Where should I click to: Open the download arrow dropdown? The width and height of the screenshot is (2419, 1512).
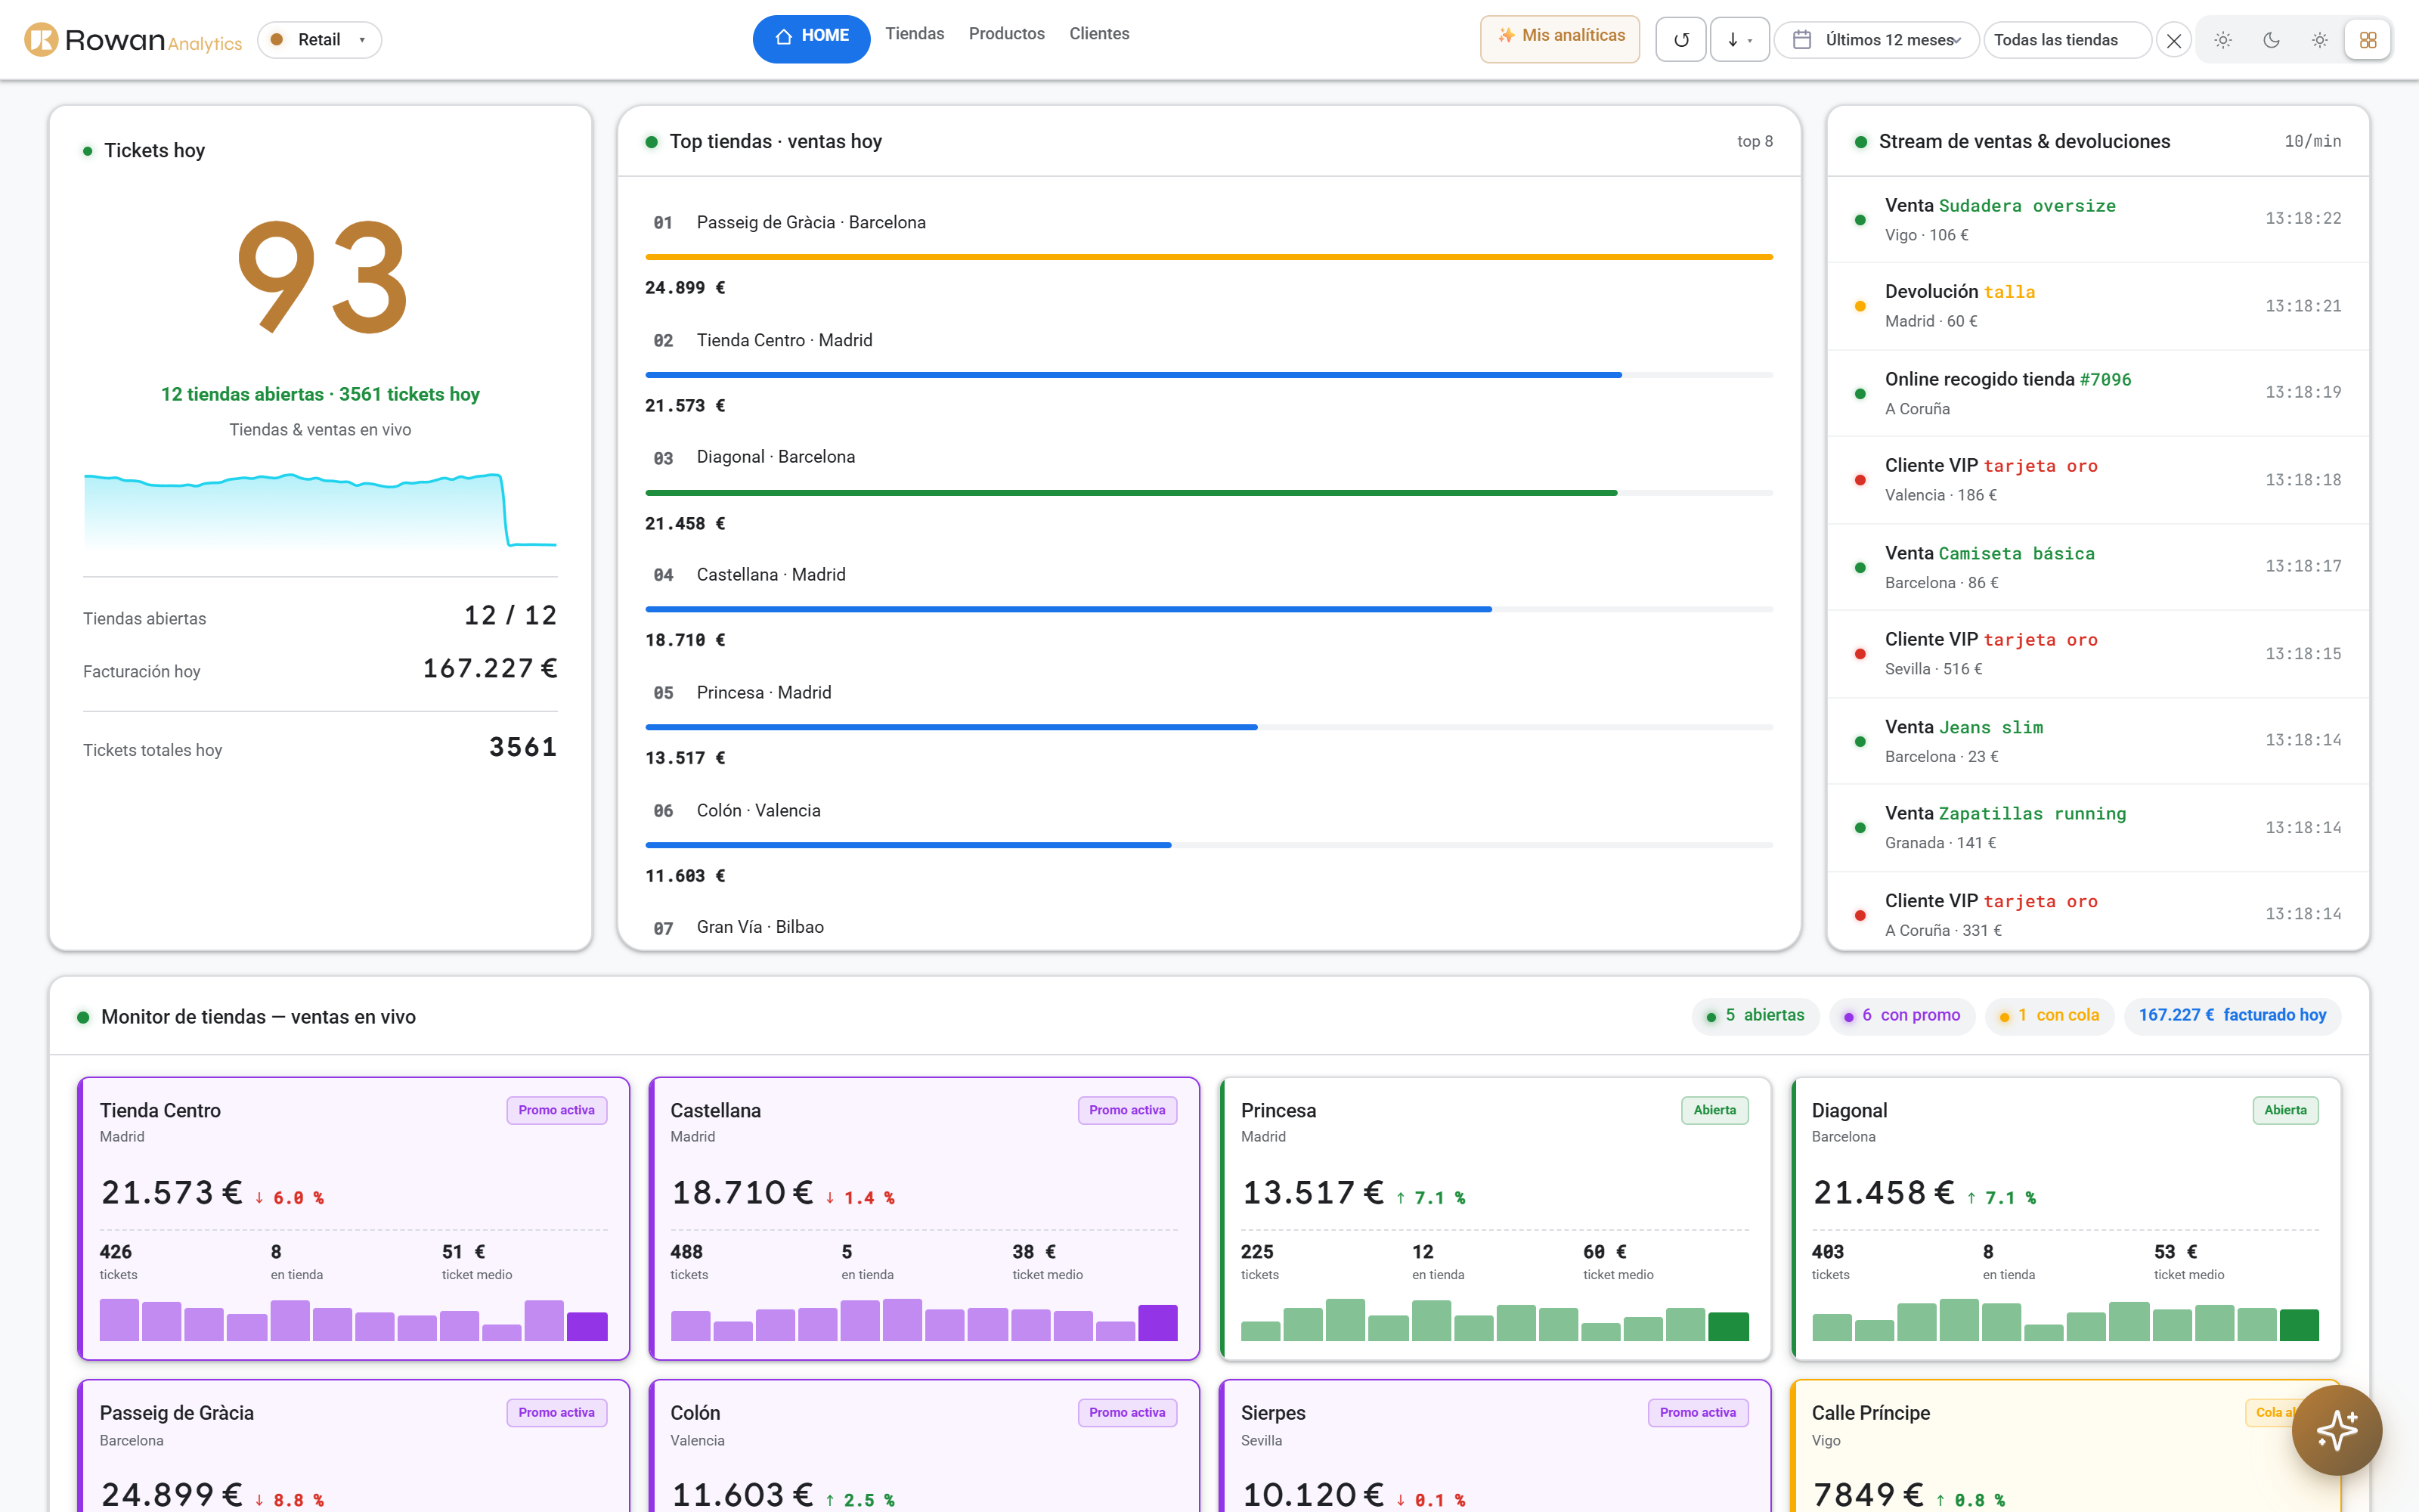[1739, 40]
